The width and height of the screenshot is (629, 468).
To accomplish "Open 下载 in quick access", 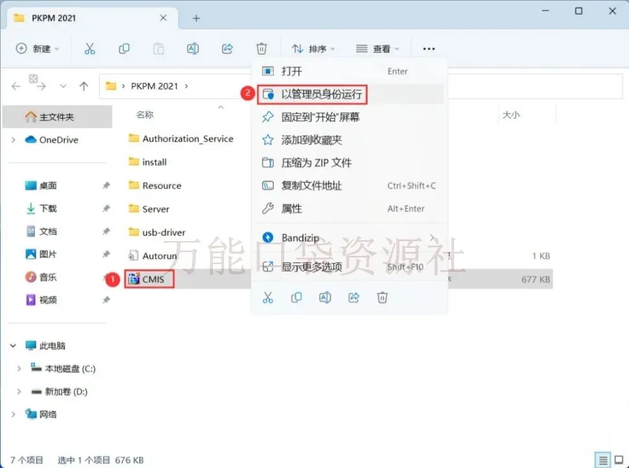I will pos(41,209).
